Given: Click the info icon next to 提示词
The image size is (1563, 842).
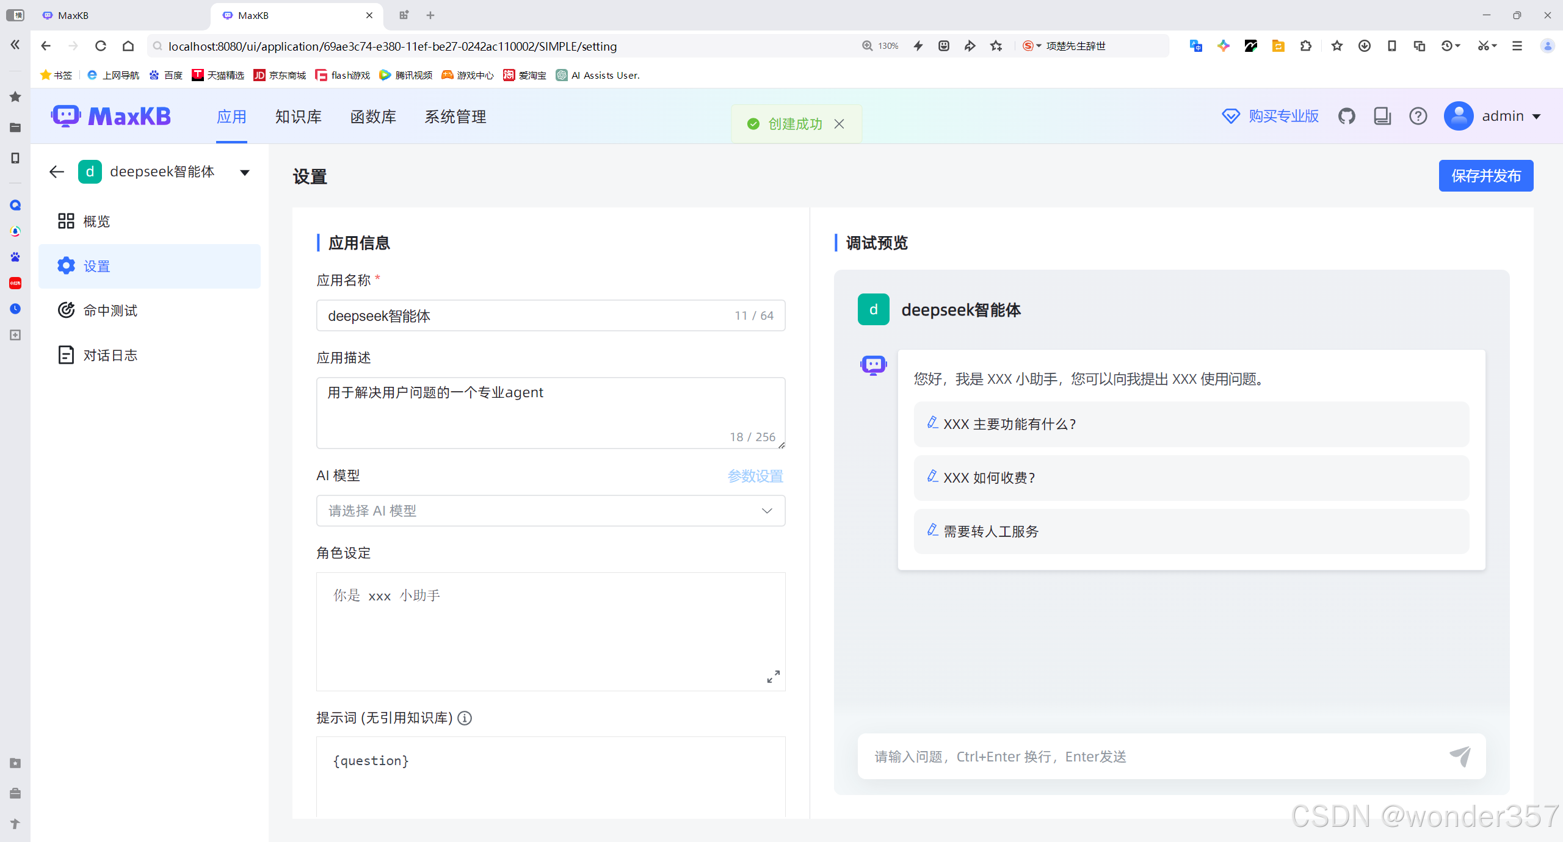Looking at the screenshot, I should coord(465,718).
